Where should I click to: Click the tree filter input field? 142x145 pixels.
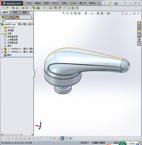pos(19,21)
